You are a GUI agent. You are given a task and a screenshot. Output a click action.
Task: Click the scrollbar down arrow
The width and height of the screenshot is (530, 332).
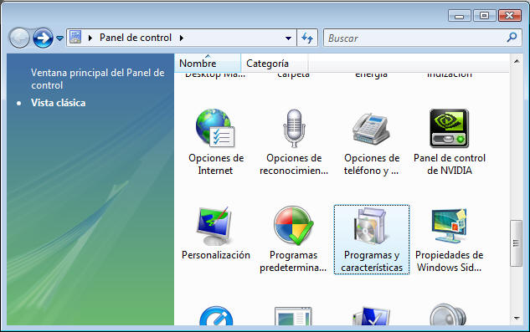[516, 318]
